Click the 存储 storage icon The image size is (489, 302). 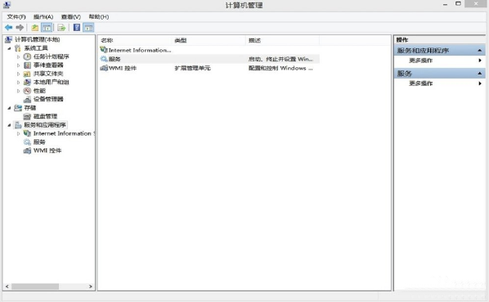[18, 108]
